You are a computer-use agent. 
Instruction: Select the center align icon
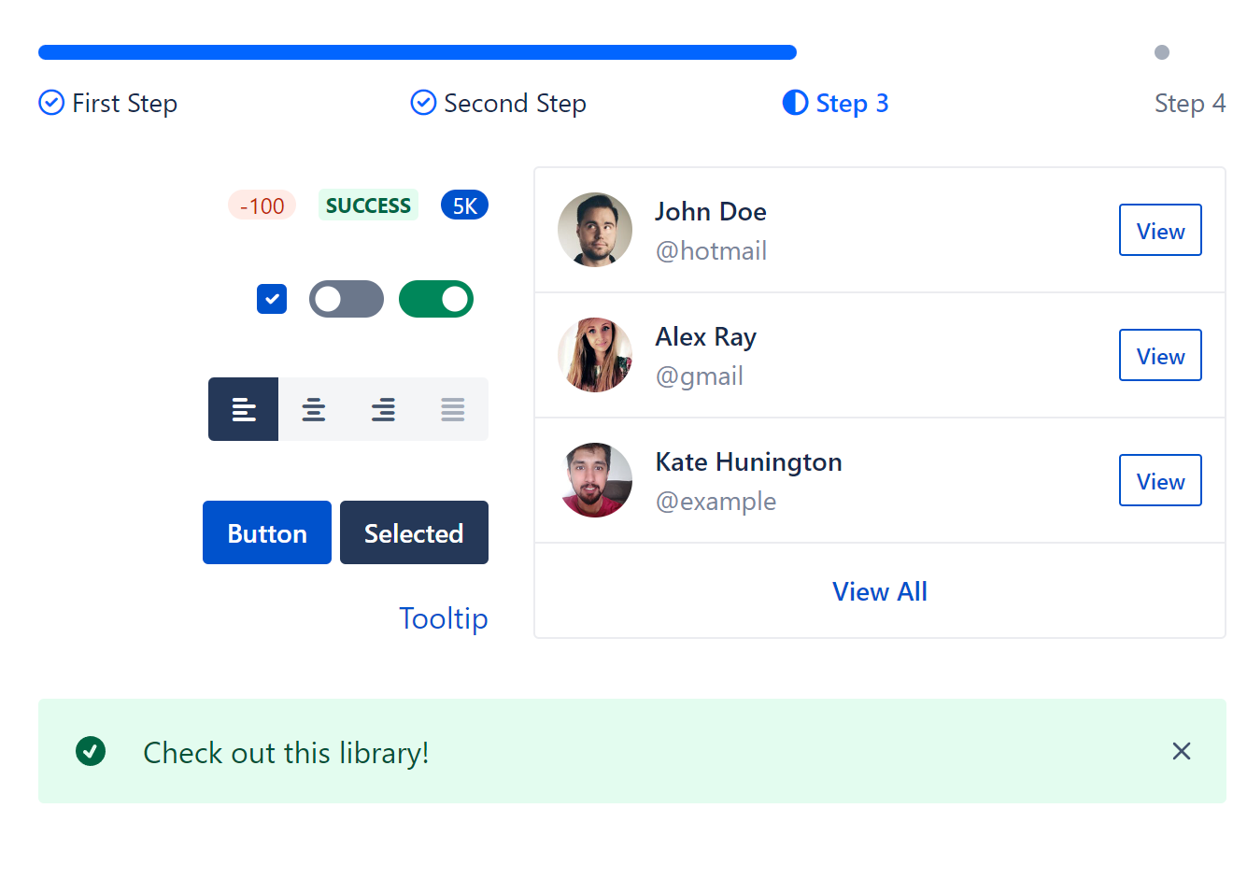(x=313, y=408)
